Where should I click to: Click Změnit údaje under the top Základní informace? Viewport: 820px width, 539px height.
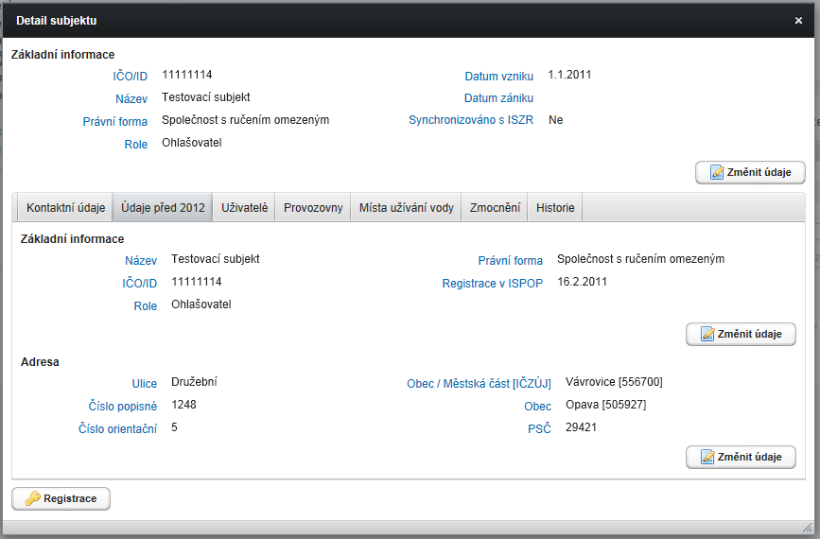[x=750, y=172]
